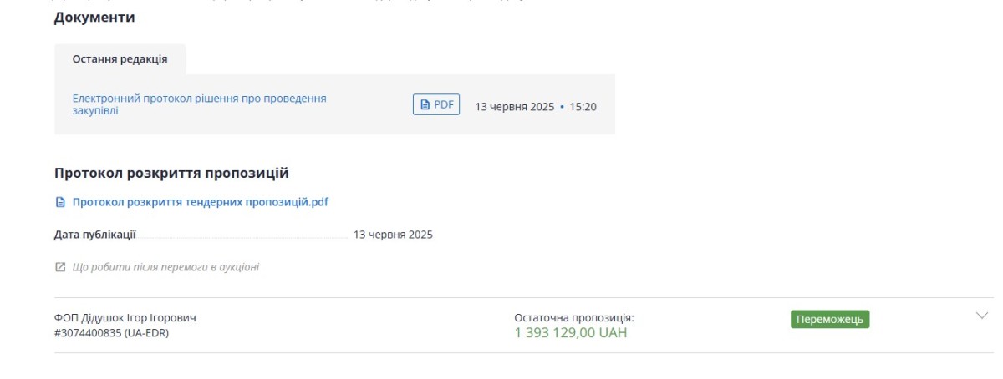Click the 'Документи' section heading
The image size is (1003, 379).
point(94,17)
